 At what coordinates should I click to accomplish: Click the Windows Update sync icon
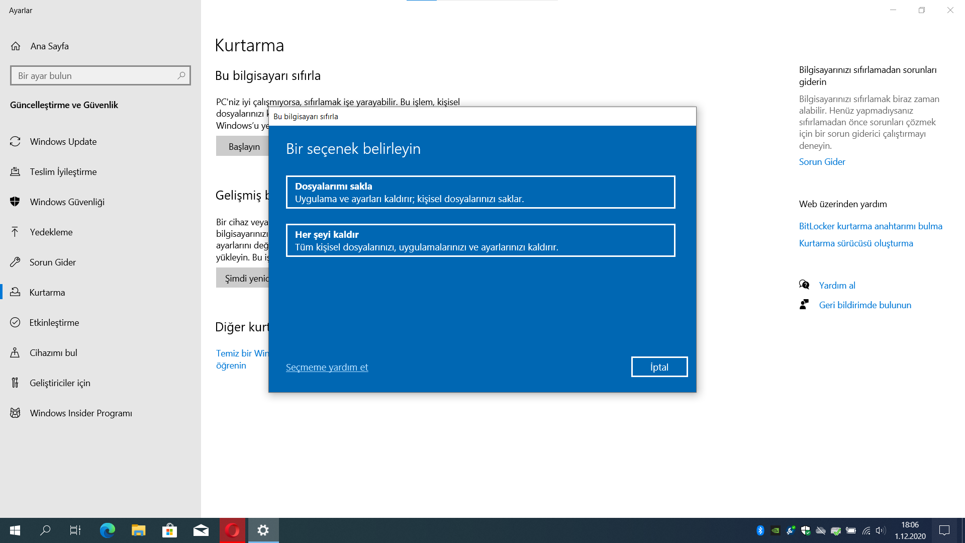[15, 142]
